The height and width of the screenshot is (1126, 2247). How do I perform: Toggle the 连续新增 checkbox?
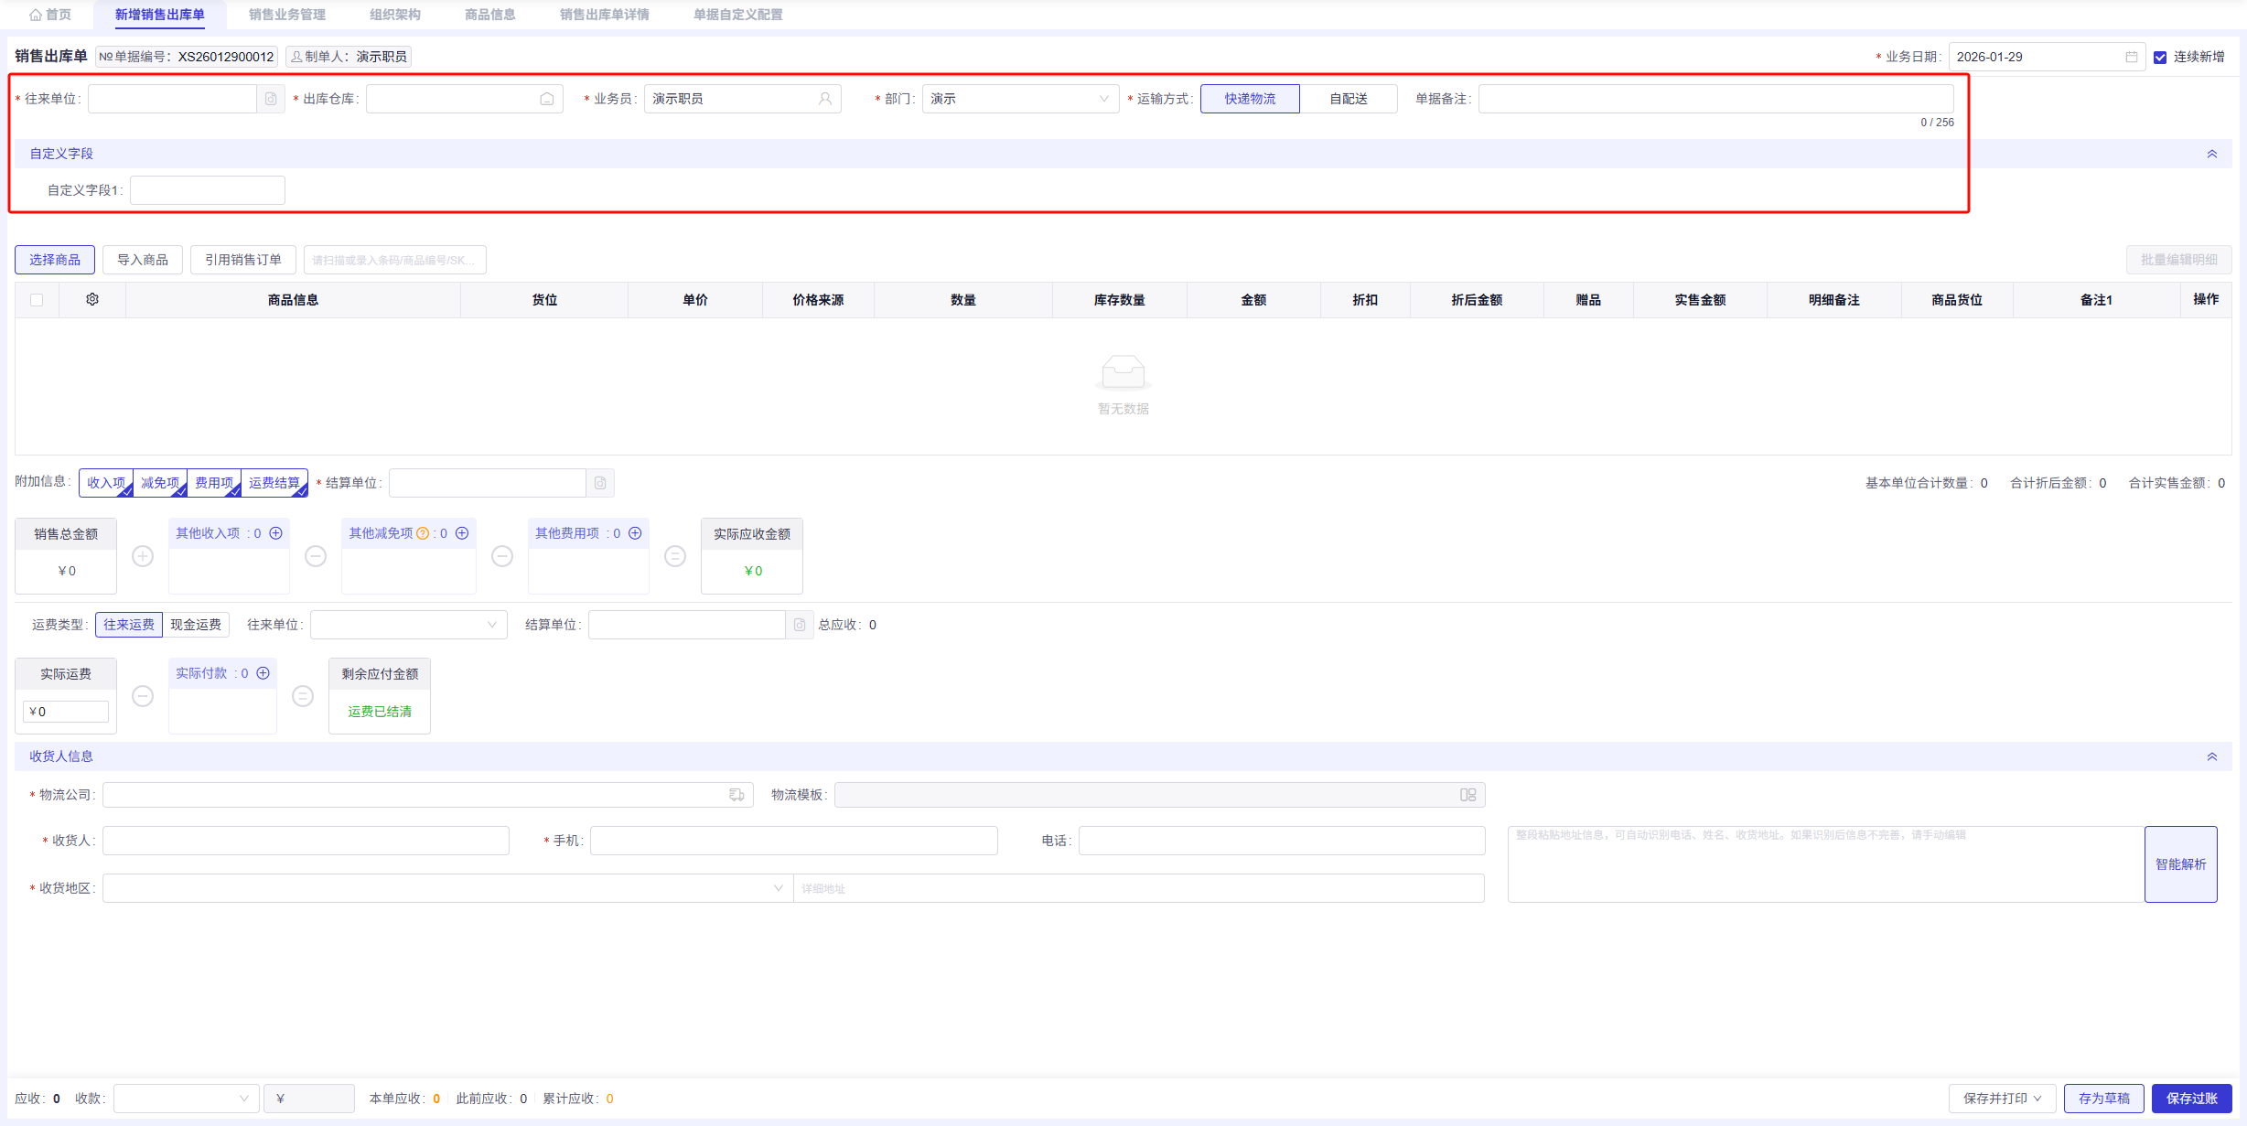(x=2160, y=57)
